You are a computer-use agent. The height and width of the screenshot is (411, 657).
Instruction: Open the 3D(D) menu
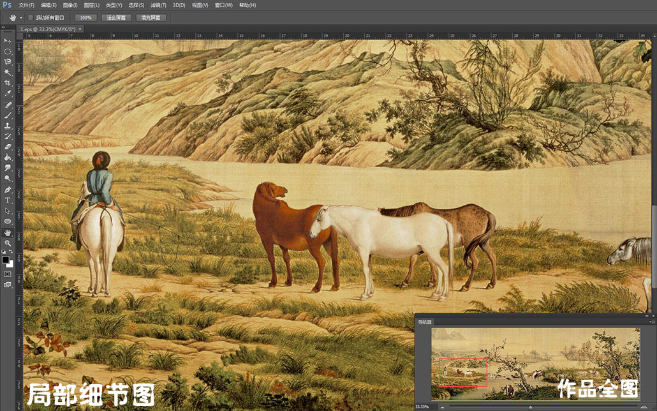(x=179, y=6)
